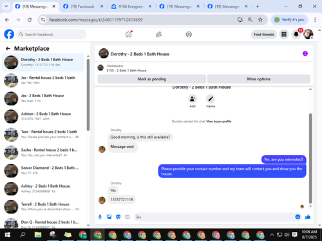The height and width of the screenshot is (241, 322).
Task: Click the Add people icon
Action: click(193, 99)
